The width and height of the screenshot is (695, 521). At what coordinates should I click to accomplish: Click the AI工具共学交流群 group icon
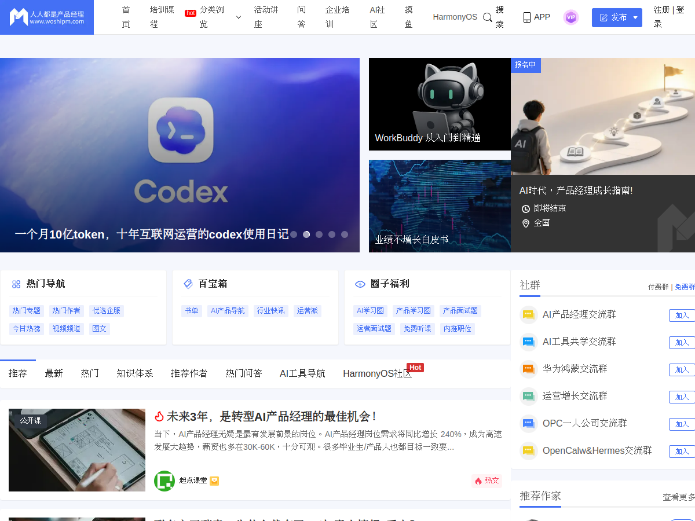pyautogui.click(x=529, y=342)
